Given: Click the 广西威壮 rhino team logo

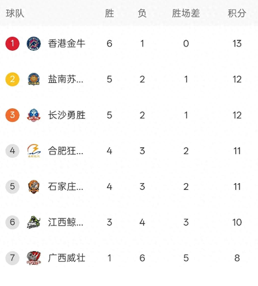Looking at the screenshot, I should coord(34,258).
